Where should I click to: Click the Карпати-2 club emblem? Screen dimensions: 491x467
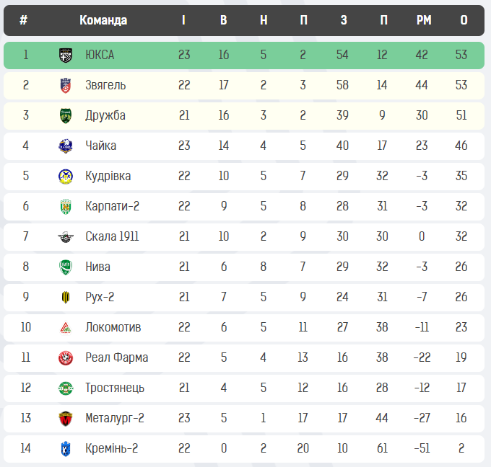pyautogui.click(x=66, y=206)
